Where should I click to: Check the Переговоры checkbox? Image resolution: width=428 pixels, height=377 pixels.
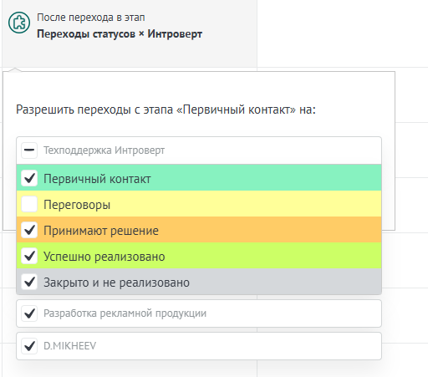click(x=29, y=204)
